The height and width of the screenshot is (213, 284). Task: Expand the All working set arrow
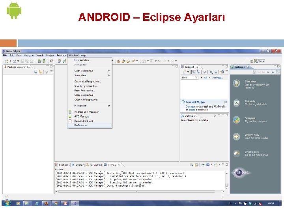click(x=202, y=78)
